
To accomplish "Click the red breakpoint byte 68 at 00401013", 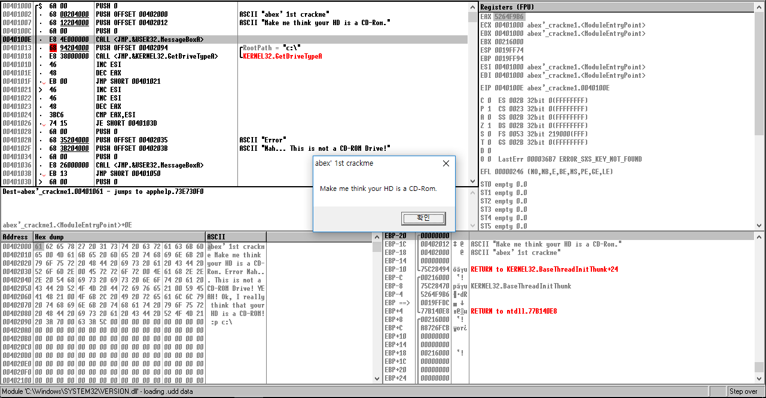I will tap(53, 47).
